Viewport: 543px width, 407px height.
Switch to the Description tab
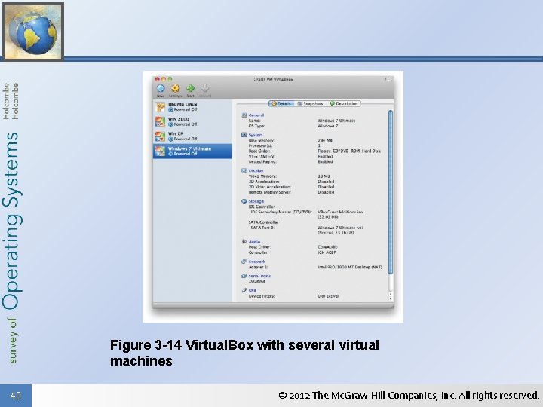click(x=344, y=103)
